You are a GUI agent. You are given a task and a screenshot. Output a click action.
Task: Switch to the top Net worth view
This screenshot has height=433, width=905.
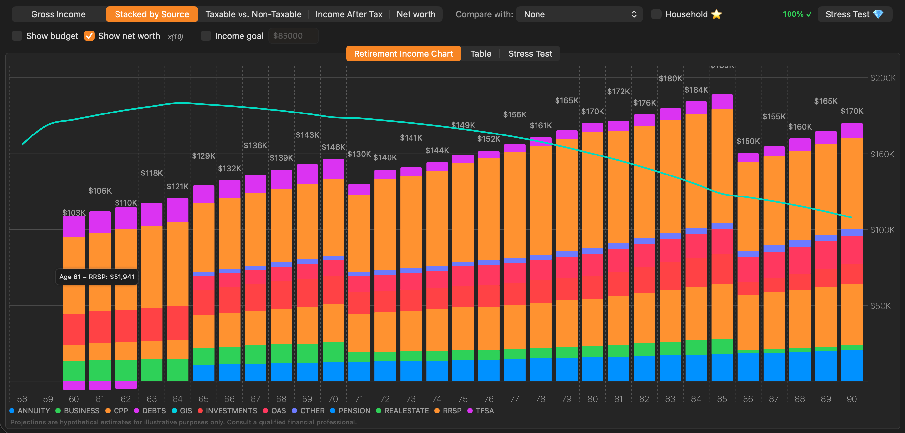pyautogui.click(x=416, y=14)
